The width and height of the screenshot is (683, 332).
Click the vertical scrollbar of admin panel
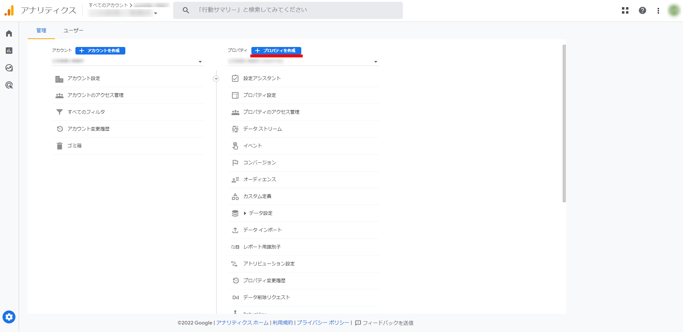point(564,124)
